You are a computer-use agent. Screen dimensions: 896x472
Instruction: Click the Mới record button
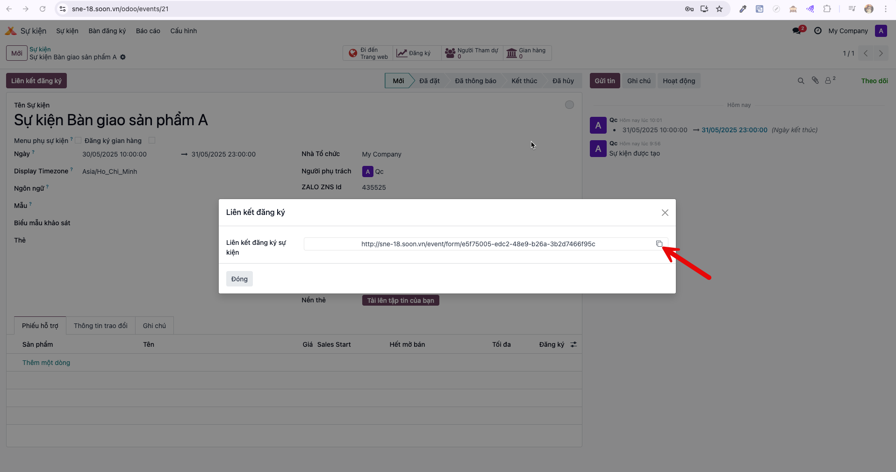pos(17,53)
